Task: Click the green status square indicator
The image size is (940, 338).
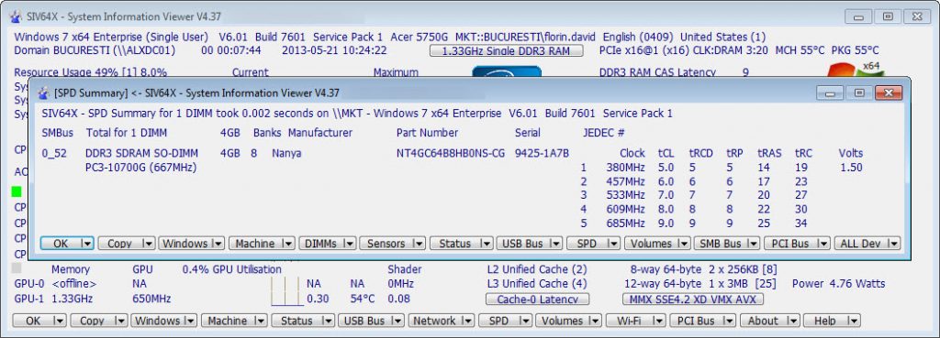Action: click(17, 192)
